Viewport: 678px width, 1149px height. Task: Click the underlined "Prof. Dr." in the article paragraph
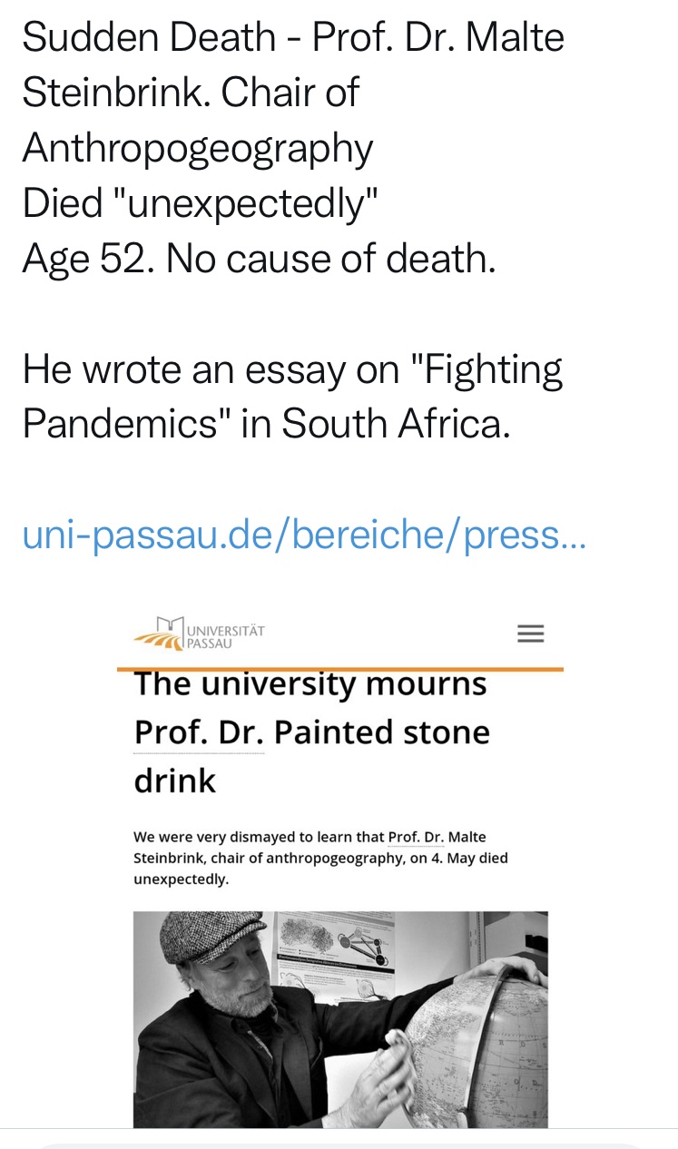click(x=416, y=837)
